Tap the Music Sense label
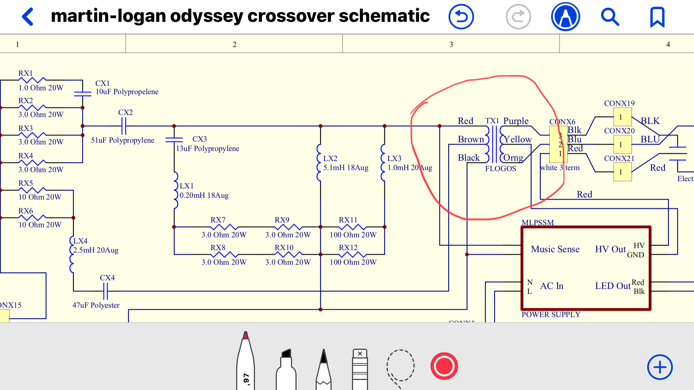This screenshot has height=390, width=694. [x=555, y=249]
